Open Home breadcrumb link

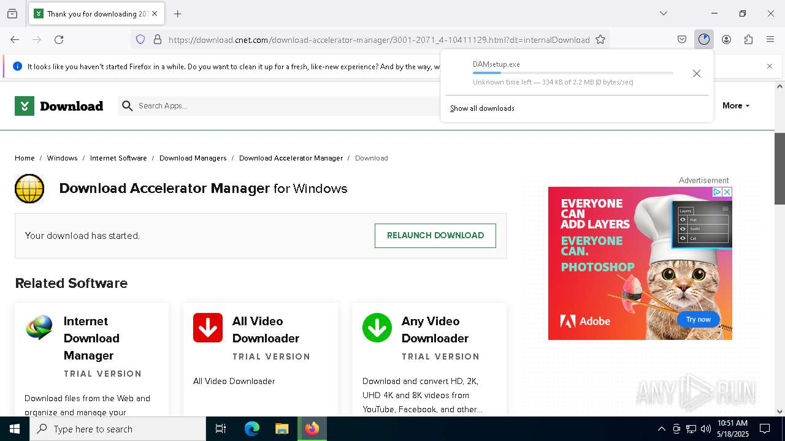point(25,158)
